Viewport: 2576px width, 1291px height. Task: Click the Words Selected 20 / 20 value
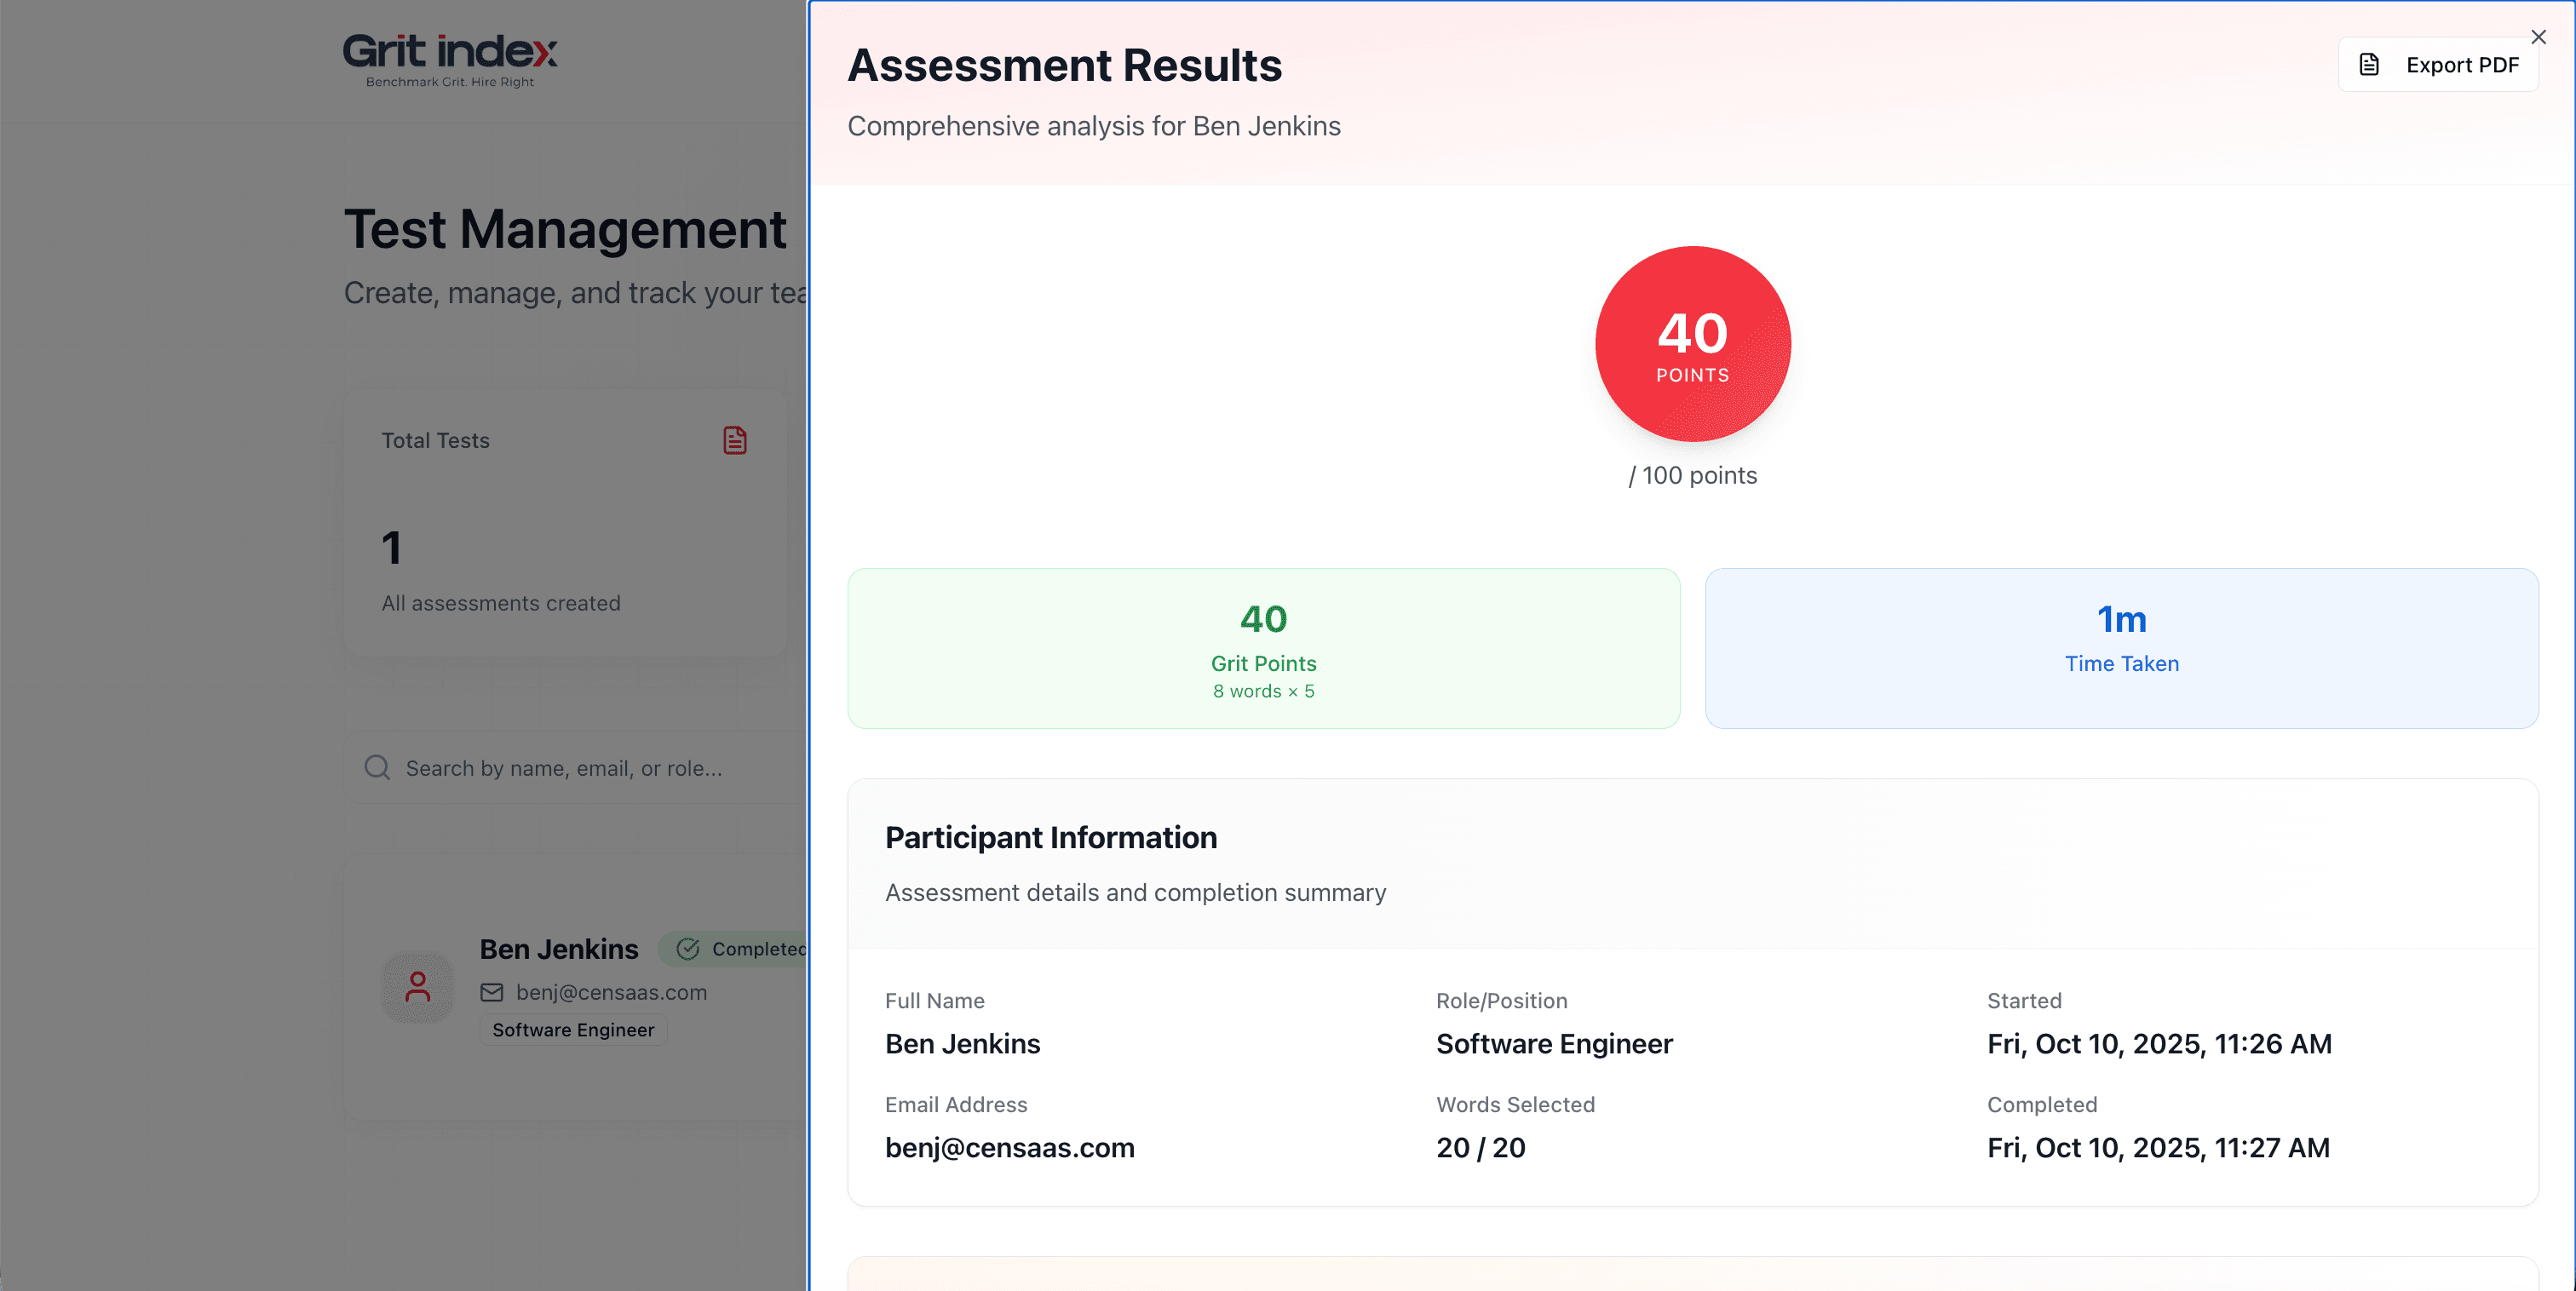click(x=1480, y=1147)
